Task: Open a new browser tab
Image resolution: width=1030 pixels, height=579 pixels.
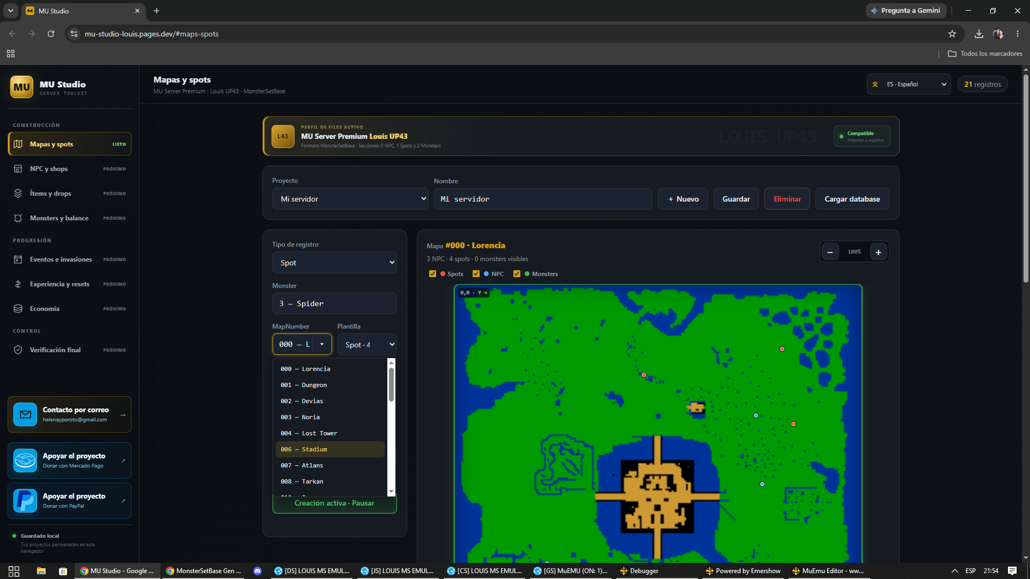Action: [x=157, y=11]
